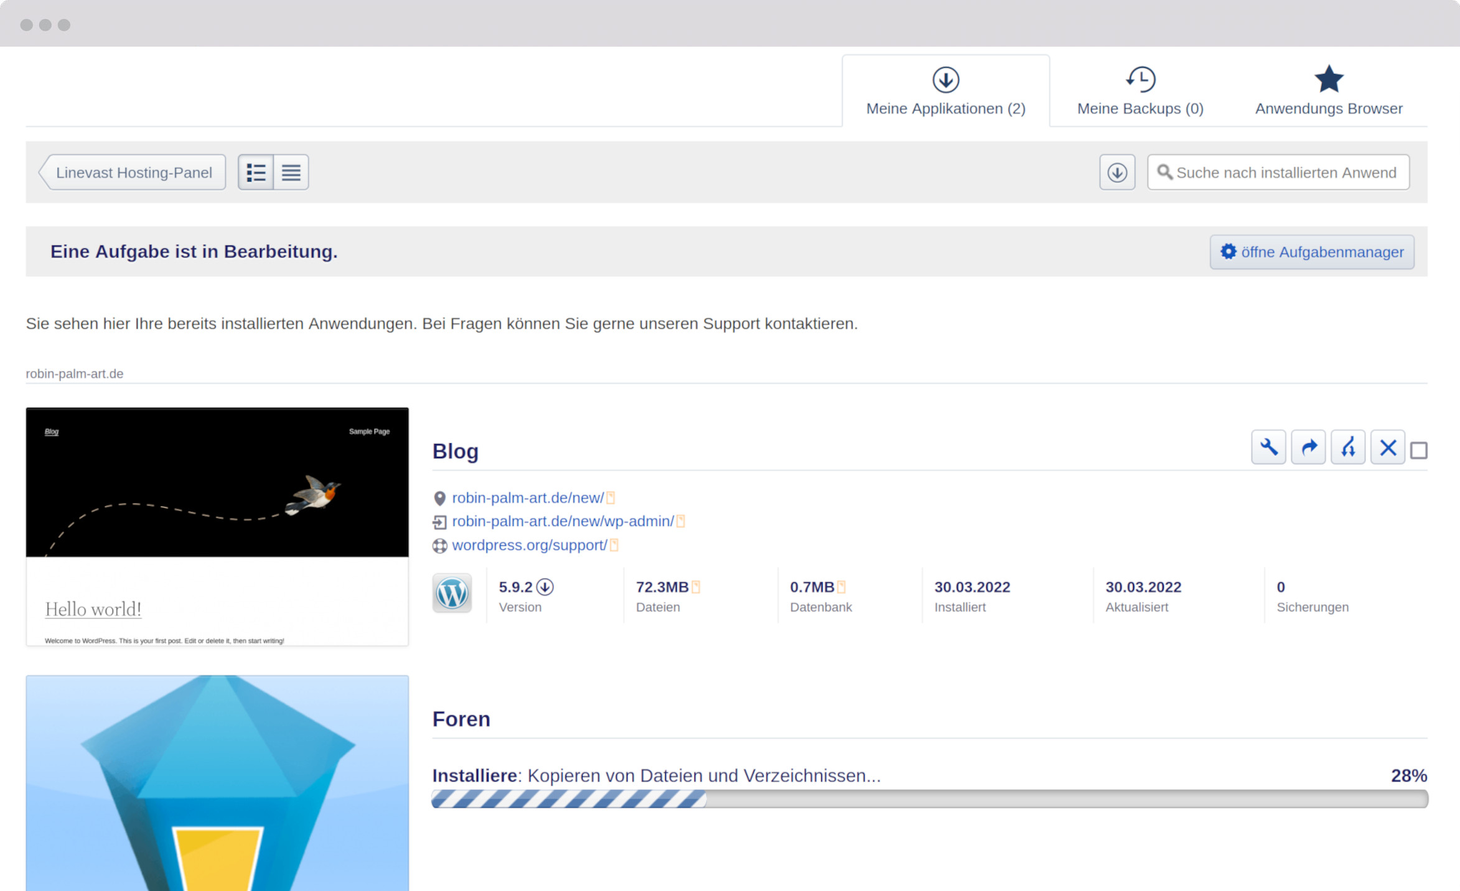Click the Blog application title

455,451
